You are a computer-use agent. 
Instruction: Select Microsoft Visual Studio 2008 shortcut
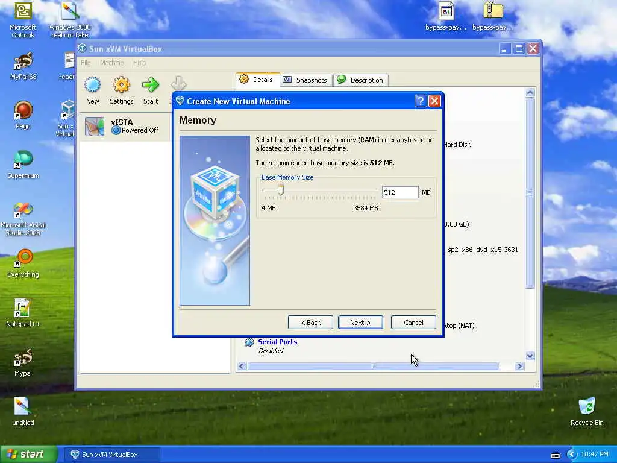click(x=23, y=219)
